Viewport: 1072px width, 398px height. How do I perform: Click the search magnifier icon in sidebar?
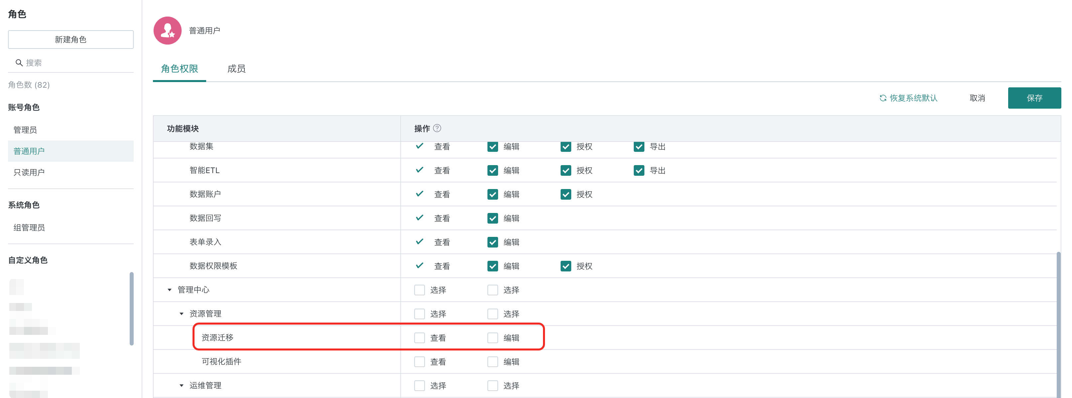(19, 63)
